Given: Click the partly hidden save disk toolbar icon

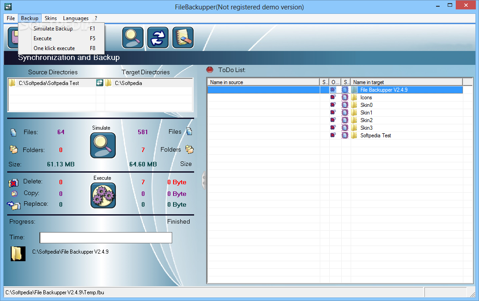Looking at the screenshot, I should coord(13,38).
